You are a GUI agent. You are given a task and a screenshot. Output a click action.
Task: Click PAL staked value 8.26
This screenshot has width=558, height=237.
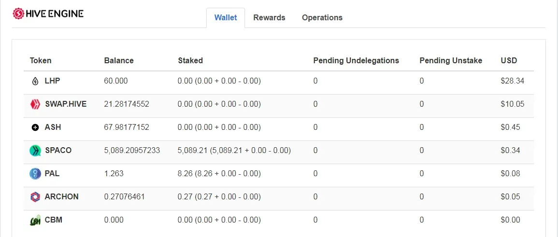coord(219,174)
